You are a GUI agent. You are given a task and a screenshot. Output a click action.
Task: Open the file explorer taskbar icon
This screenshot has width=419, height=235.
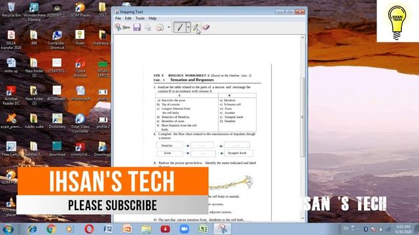tap(146, 229)
